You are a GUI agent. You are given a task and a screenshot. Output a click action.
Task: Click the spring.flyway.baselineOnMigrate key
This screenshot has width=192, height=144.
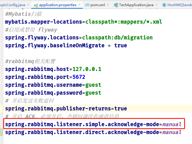(x=55, y=46)
